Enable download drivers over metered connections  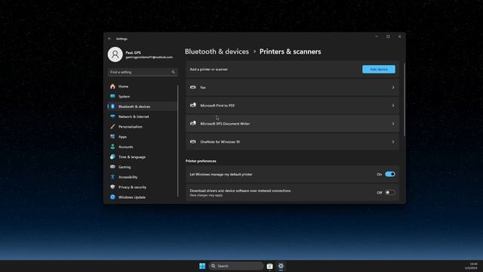click(390, 193)
